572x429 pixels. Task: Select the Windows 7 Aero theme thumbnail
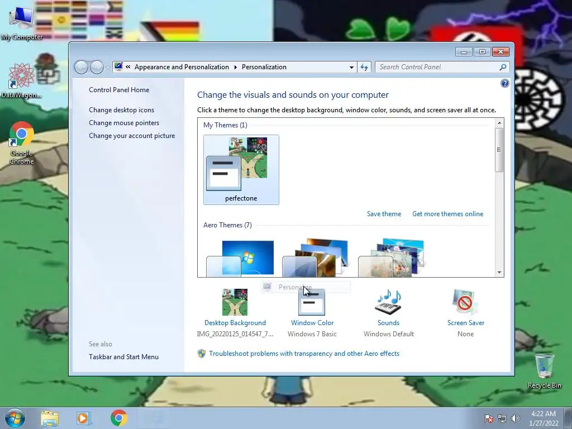240,258
